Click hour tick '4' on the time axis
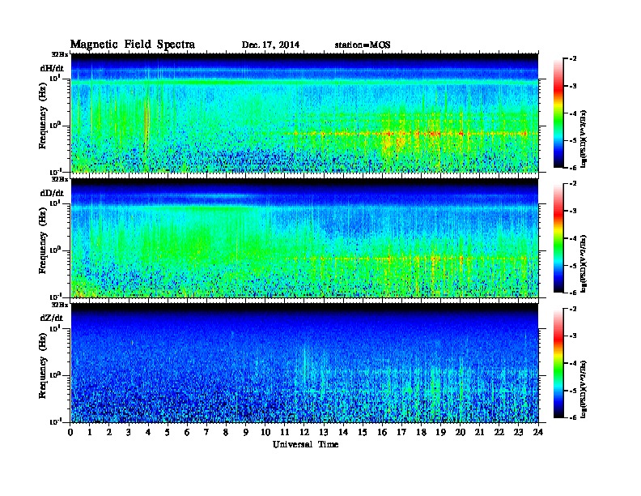The width and height of the screenshot is (641, 496). click(x=148, y=433)
